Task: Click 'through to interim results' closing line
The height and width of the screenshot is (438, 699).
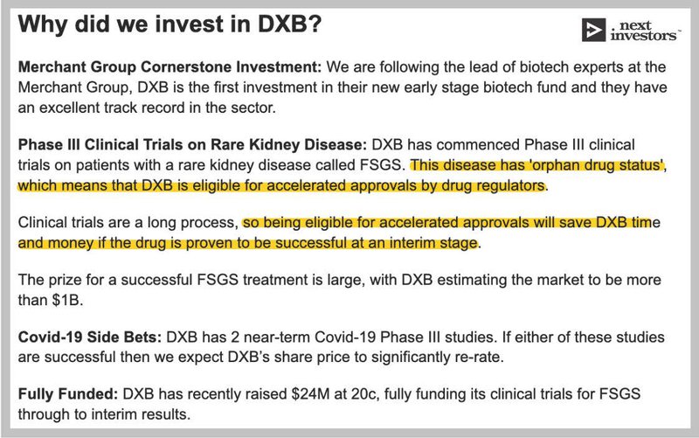Action: click(104, 414)
